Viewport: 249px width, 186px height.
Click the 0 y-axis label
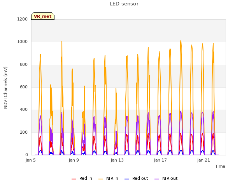(x=26, y=155)
